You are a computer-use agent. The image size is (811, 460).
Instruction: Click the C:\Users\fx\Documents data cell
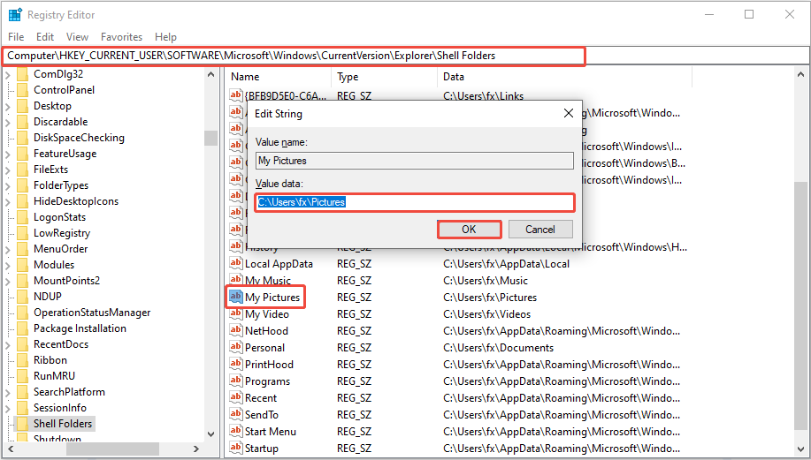tap(499, 348)
